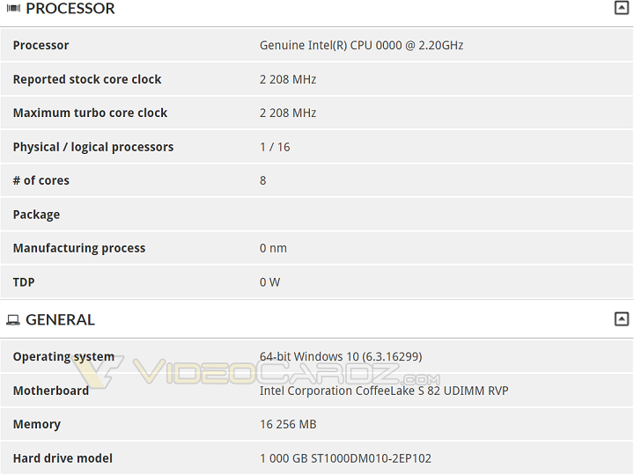Click the ST1000DM010 hard drive model value
Screen dimensions: 634x475
pos(345,458)
